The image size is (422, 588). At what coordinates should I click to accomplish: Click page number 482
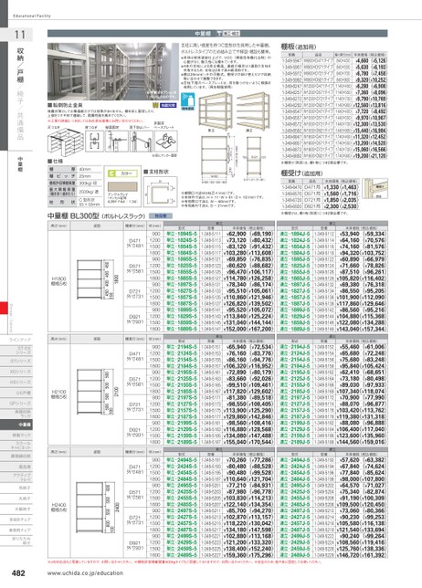(18, 573)
